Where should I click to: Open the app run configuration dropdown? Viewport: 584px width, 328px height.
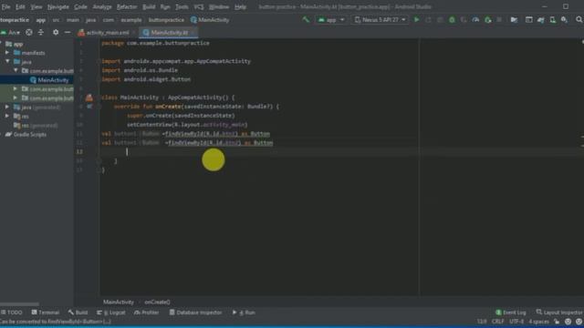(x=330, y=20)
